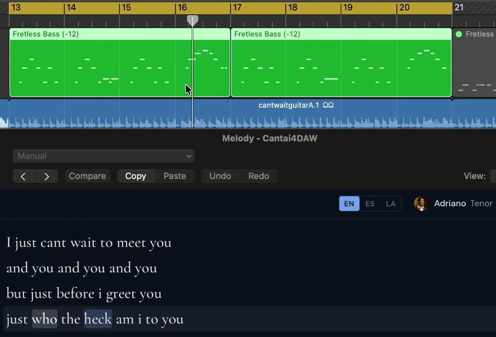Click bar 14 in the ruler
The height and width of the screenshot is (337, 496).
tap(72, 8)
